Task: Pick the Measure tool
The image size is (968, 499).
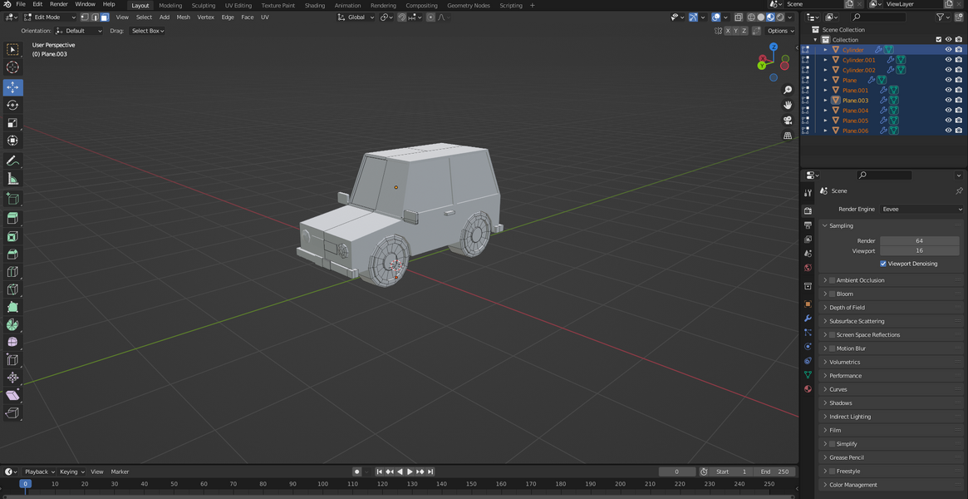Action: tap(12, 179)
